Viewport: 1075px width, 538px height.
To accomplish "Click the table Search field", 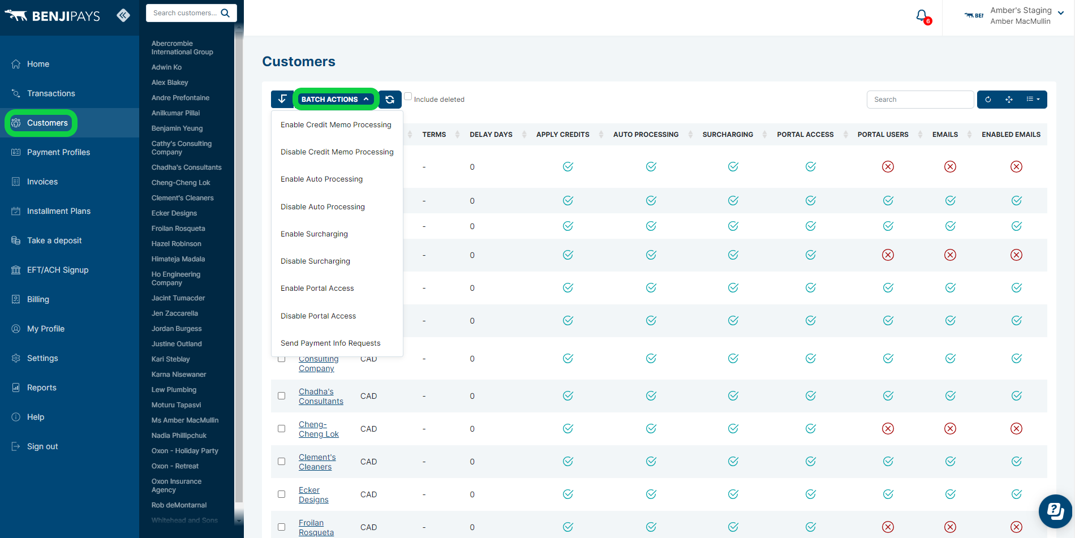I will pos(920,100).
